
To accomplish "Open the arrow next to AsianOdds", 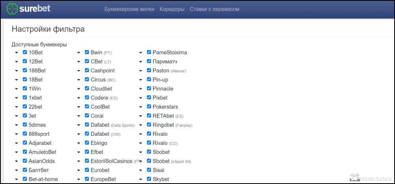I will pyautogui.click(x=16, y=161).
